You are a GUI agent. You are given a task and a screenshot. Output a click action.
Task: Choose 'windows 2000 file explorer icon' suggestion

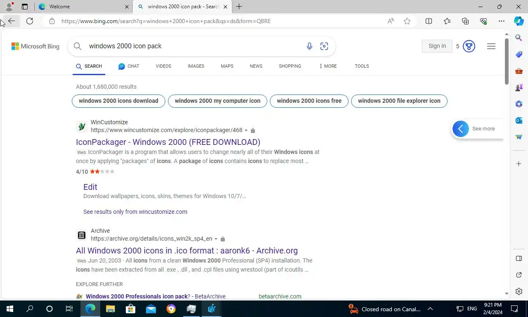pyautogui.click(x=399, y=101)
